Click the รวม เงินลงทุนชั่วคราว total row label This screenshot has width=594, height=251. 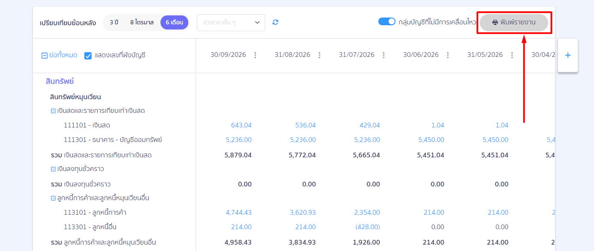click(x=80, y=184)
